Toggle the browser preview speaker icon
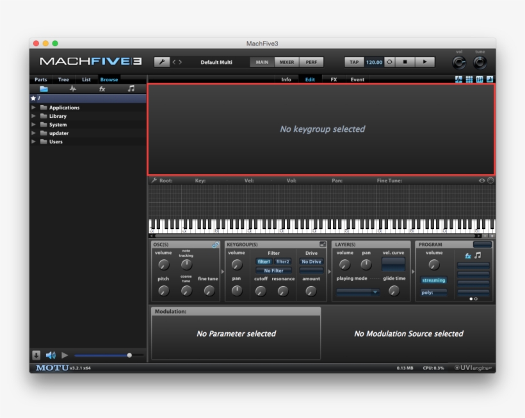Viewport: 525px width, 418px height. [x=51, y=355]
